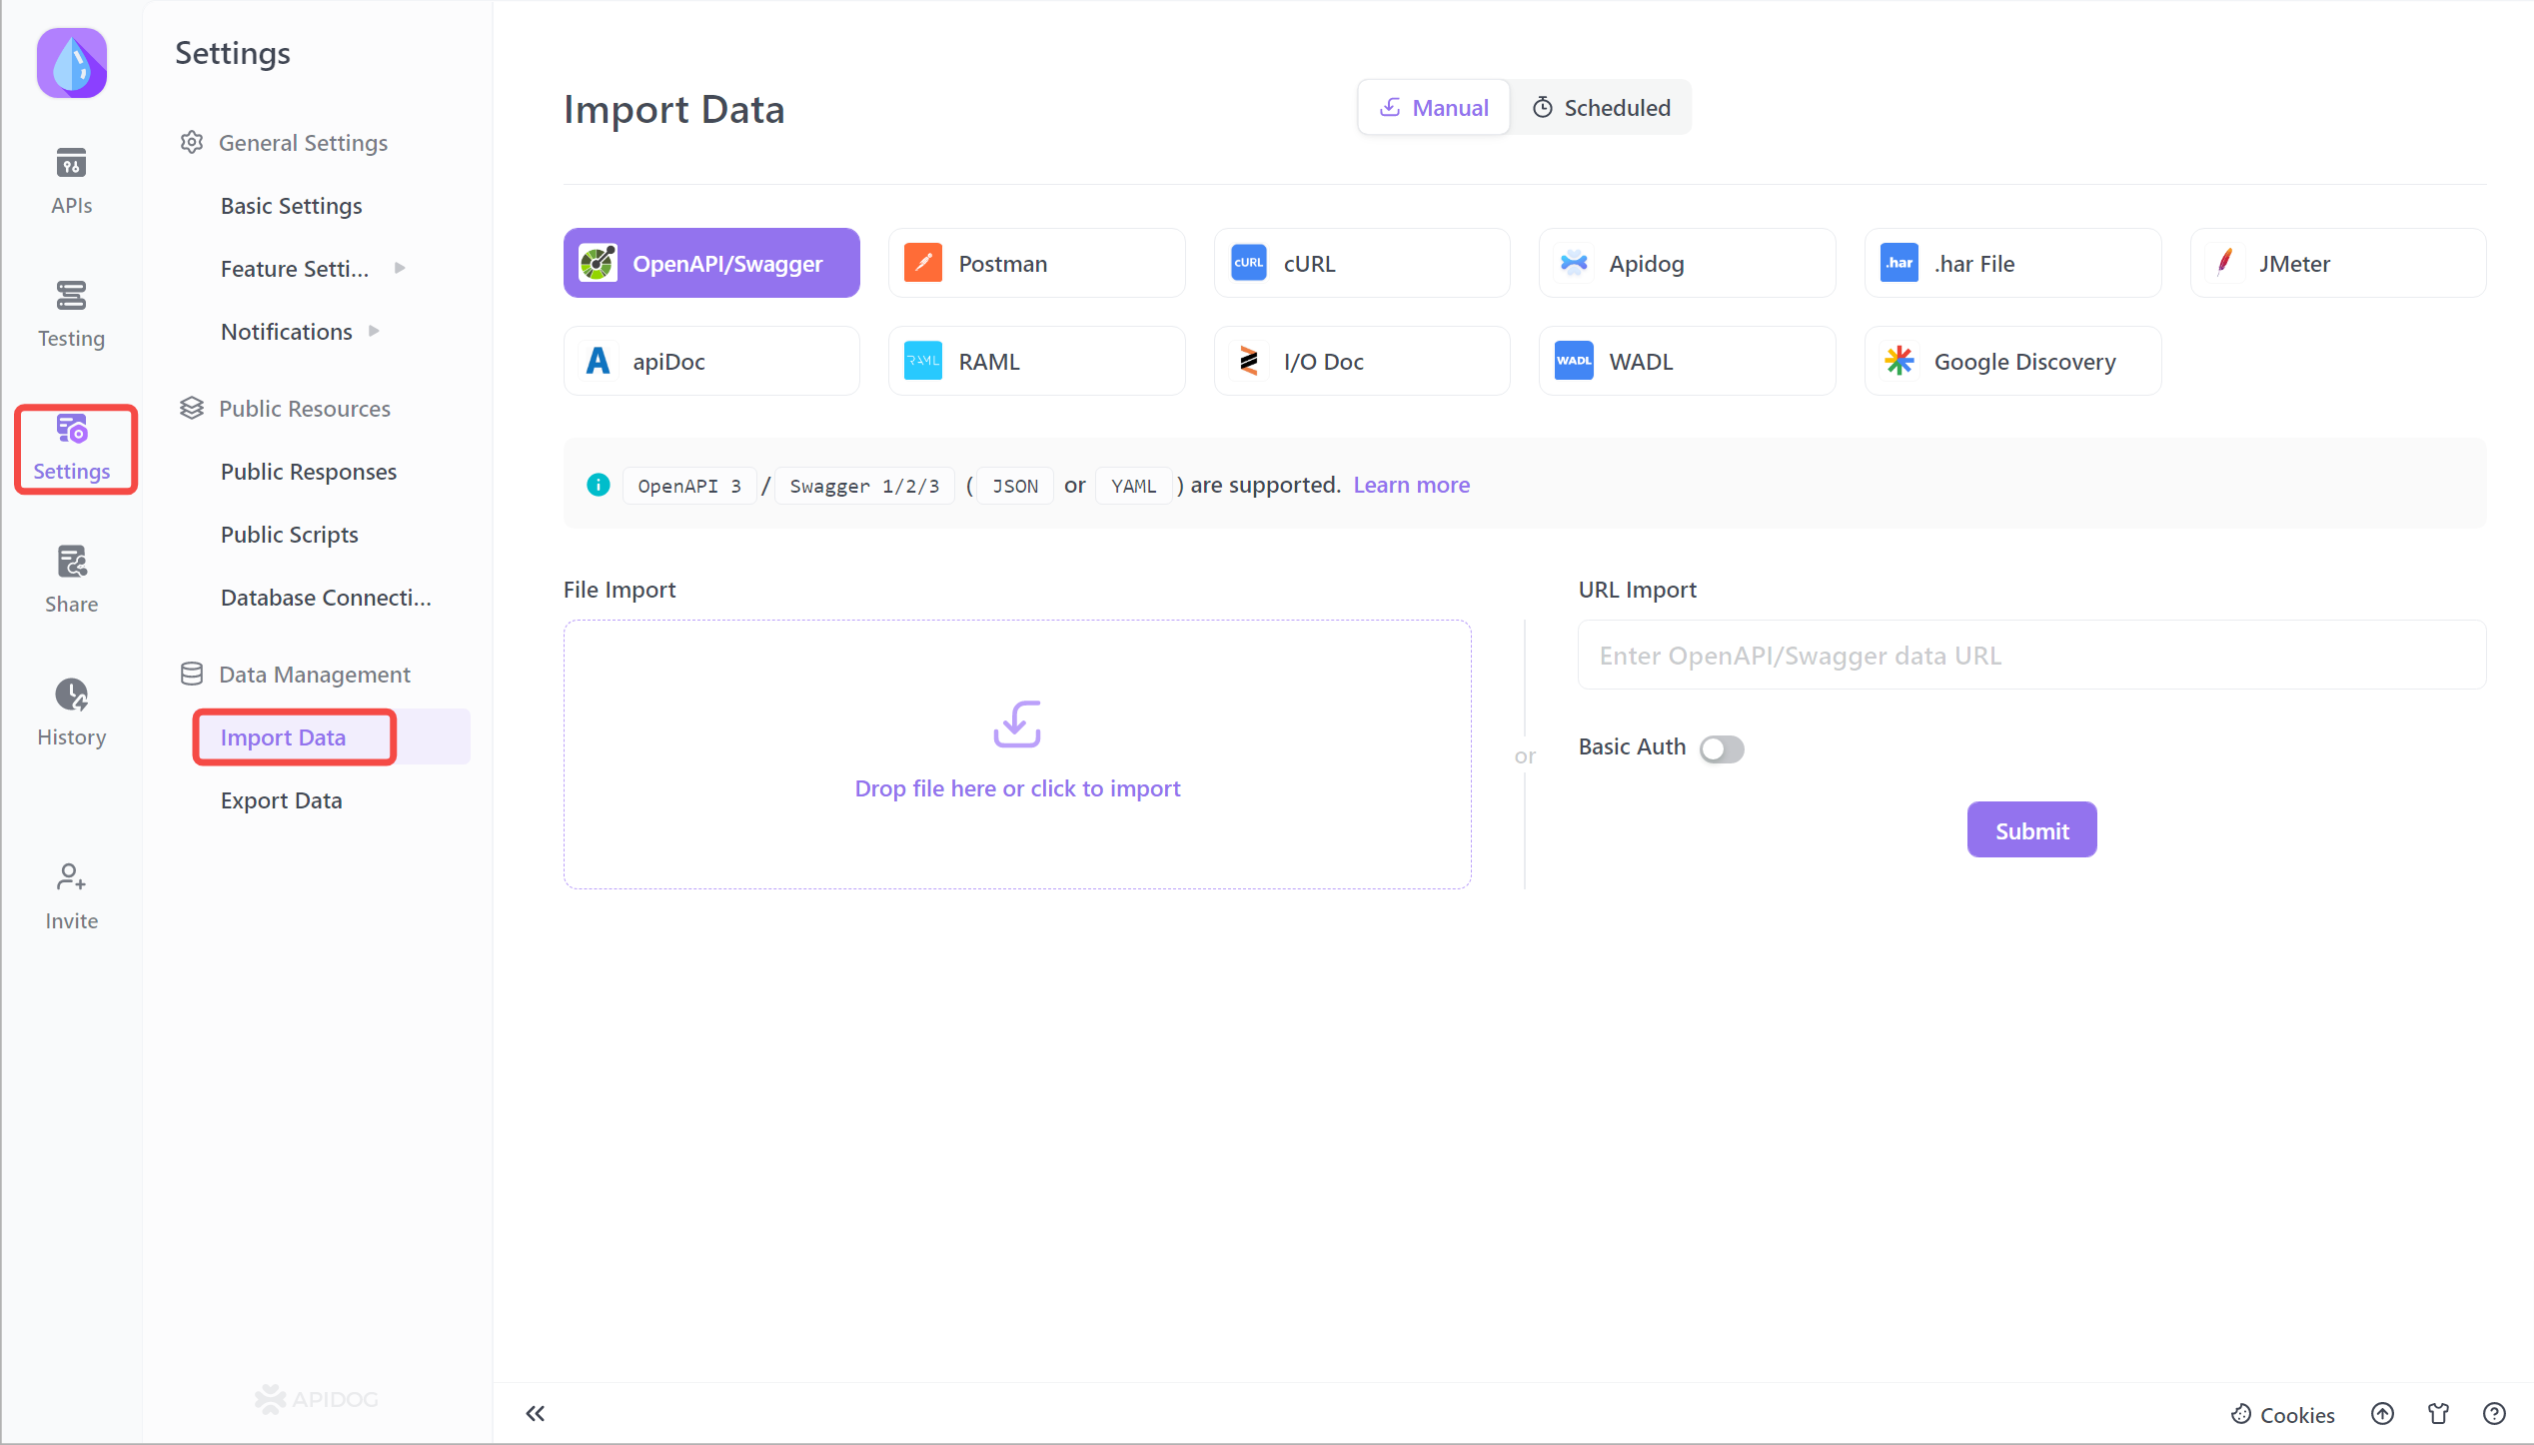The width and height of the screenshot is (2534, 1445).
Task: Open the History section
Action: [x=71, y=713]
